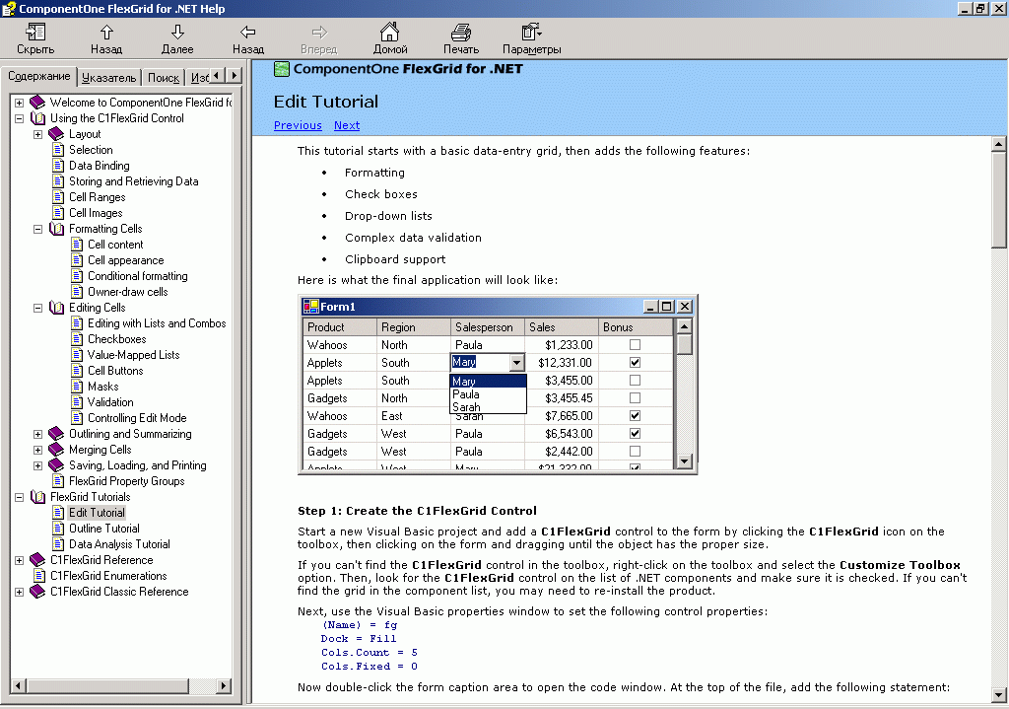
Task: Click the page icon next to Checkboxes topic
Action: tap(77, 339)
